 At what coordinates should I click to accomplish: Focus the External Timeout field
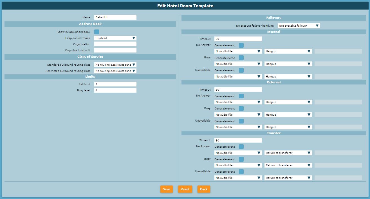click(238, 90)
